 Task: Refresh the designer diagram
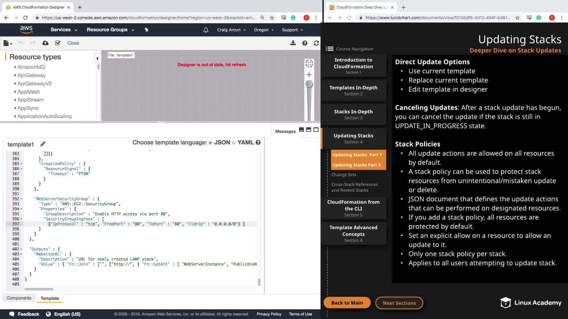(x=316, y=43)
